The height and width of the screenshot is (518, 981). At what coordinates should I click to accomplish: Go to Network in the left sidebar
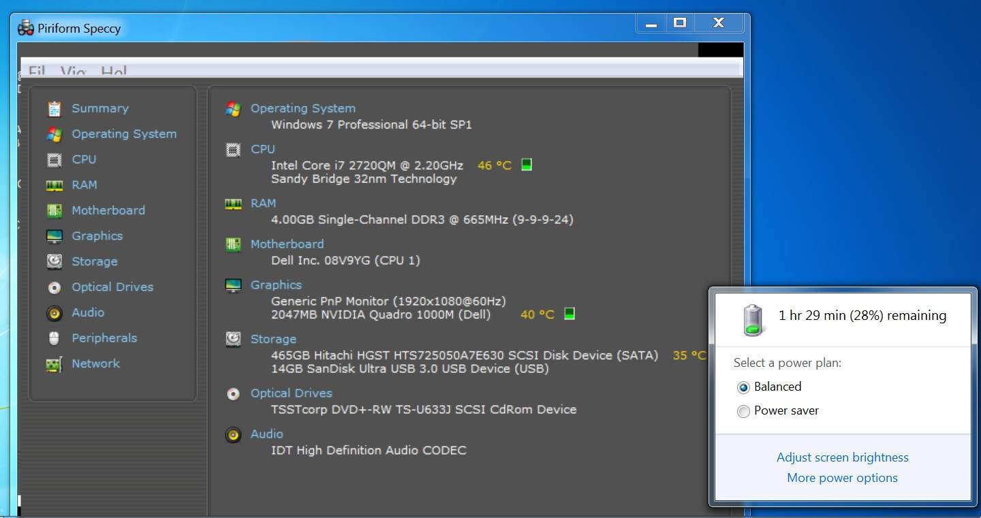[95, 363]
